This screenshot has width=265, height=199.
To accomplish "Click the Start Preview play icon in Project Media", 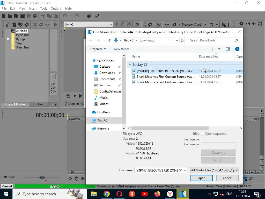I will click(x=55, y=25).
